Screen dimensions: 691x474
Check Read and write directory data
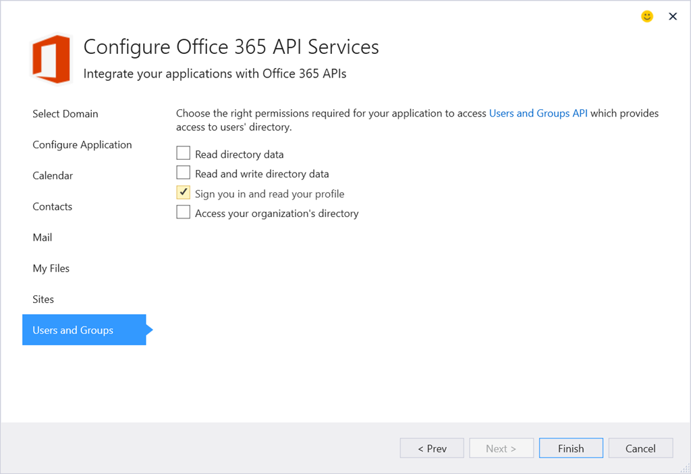[x=184, y=173]
